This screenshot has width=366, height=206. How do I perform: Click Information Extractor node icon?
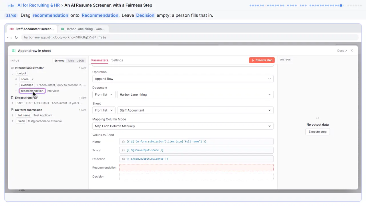12,68
